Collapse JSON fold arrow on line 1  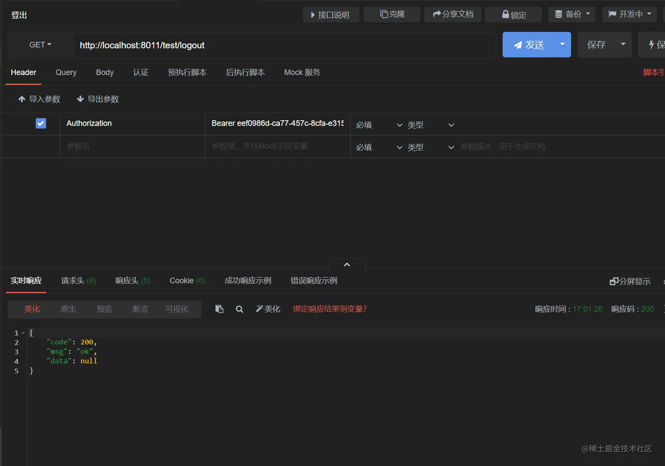point(23,333)
